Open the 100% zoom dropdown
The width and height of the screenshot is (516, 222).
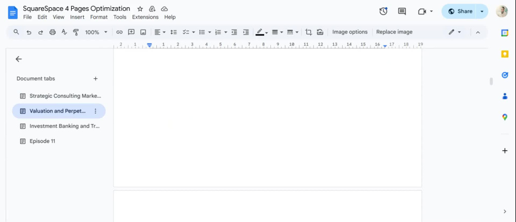[96, 32]
